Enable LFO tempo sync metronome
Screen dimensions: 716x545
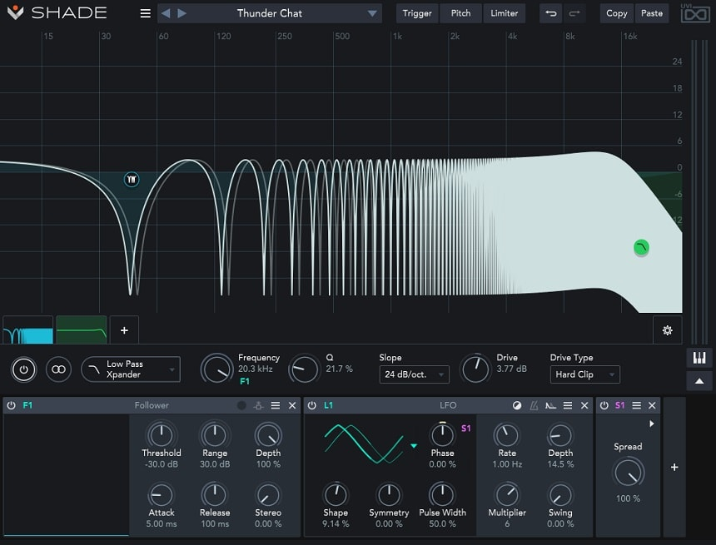coord(534,405)
